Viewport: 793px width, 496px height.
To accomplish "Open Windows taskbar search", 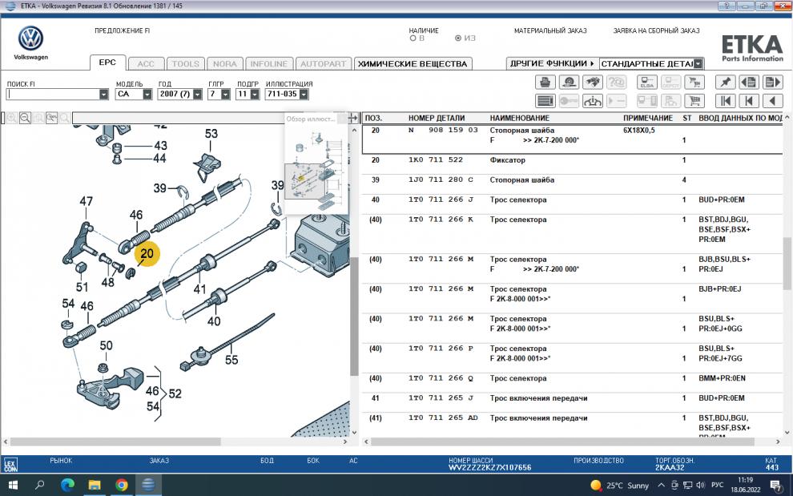I will click(40, 485).
